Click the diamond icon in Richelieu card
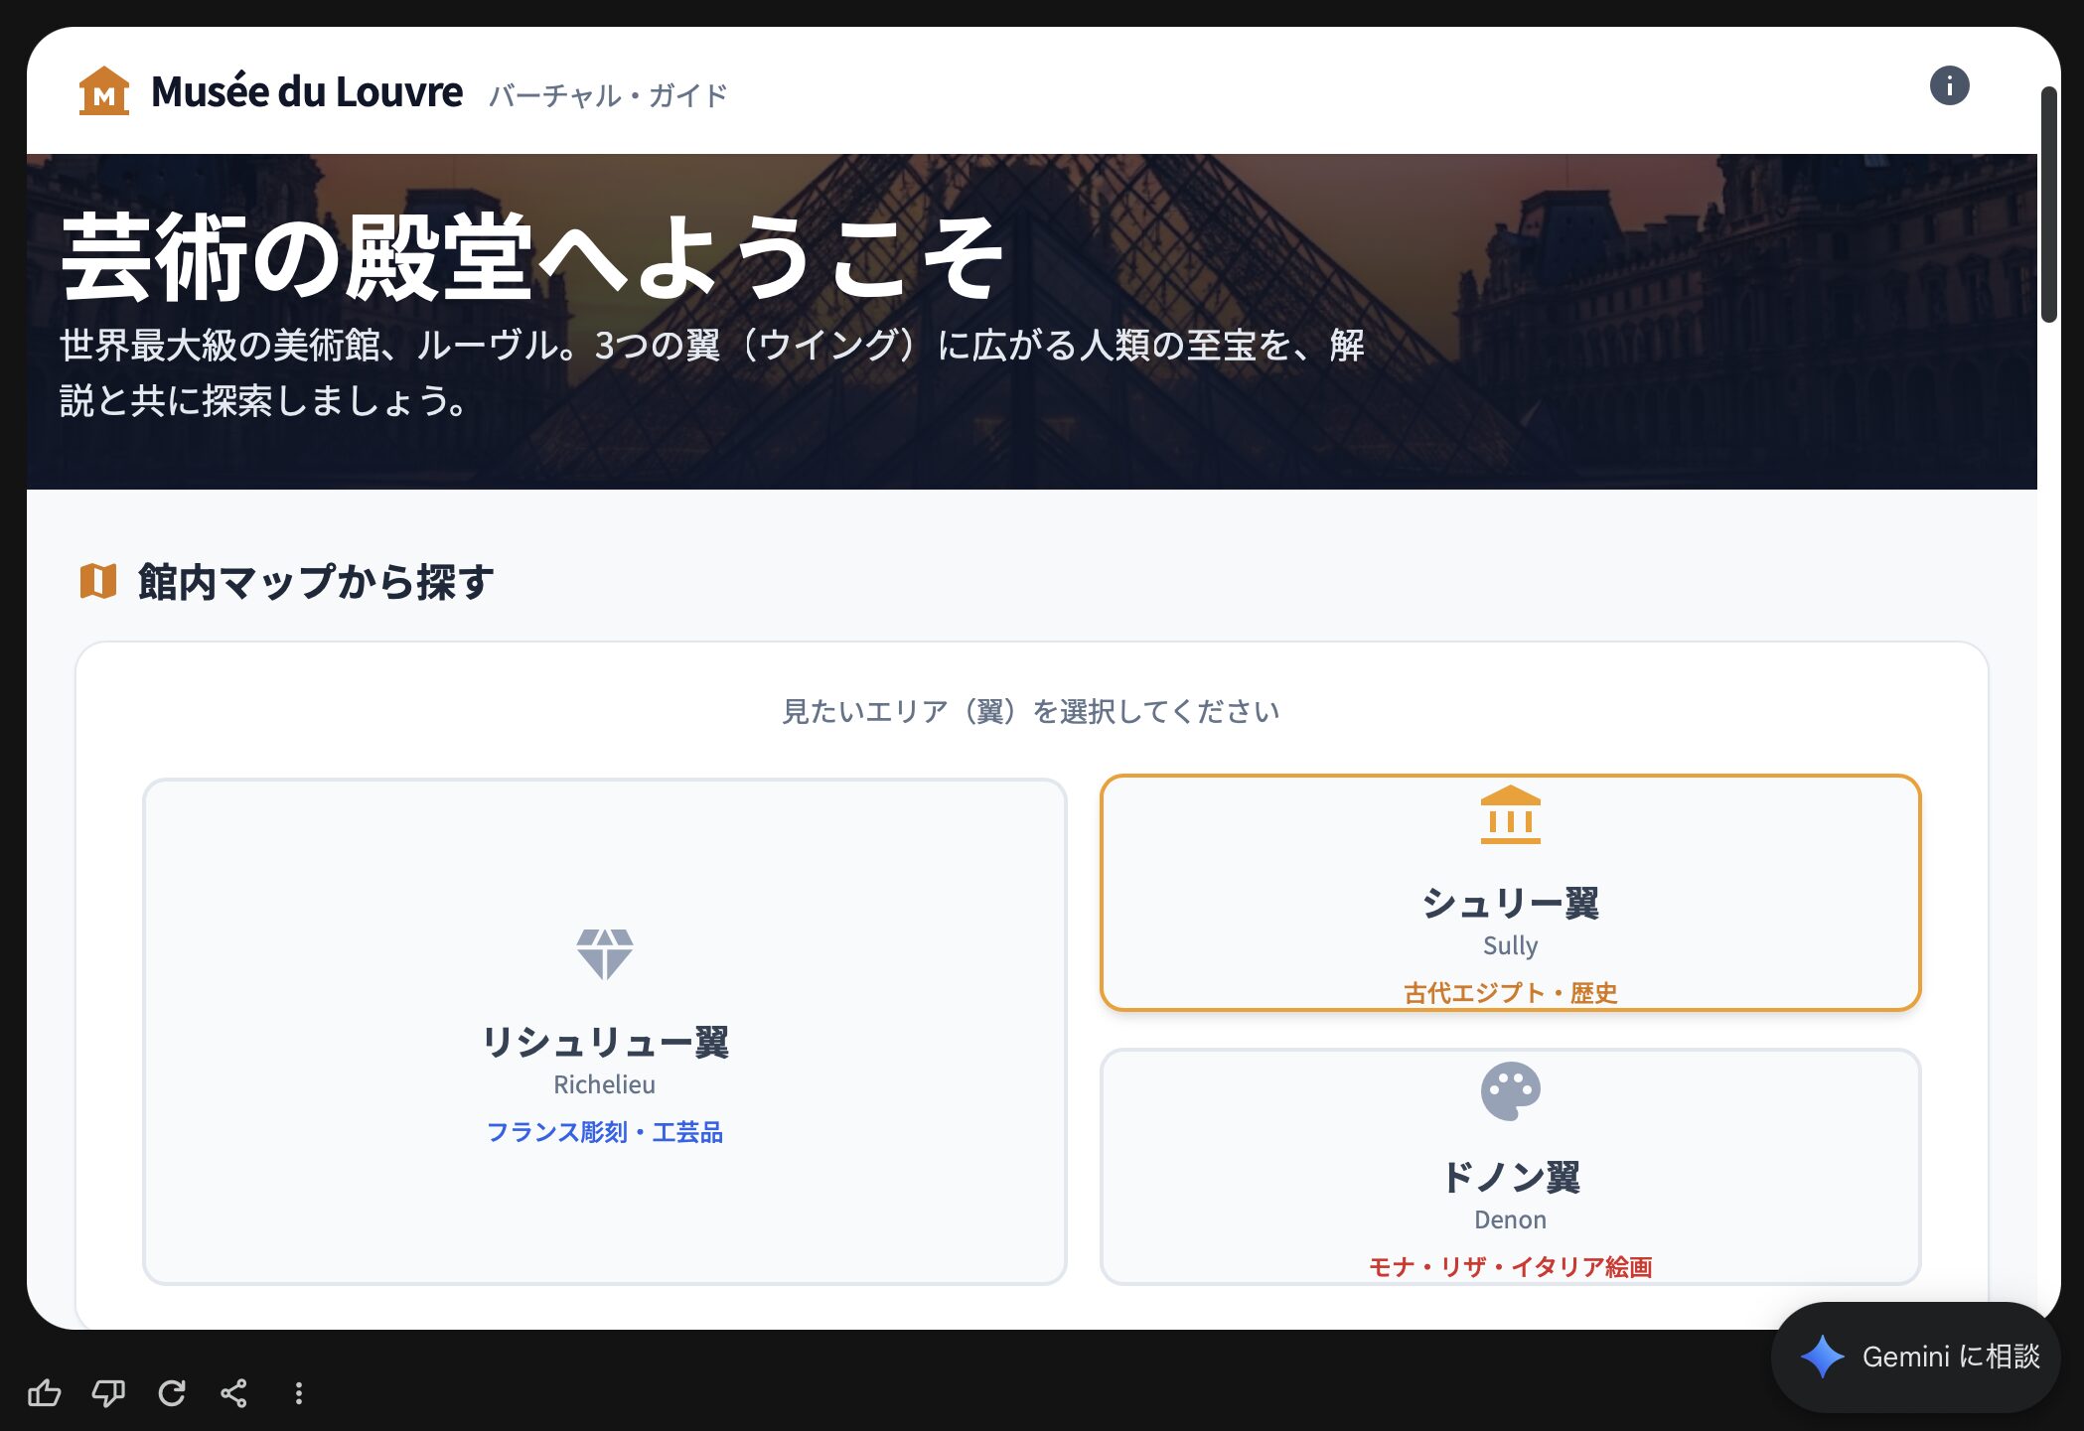Screen dimensions: 2084x1431 [604, 953]
